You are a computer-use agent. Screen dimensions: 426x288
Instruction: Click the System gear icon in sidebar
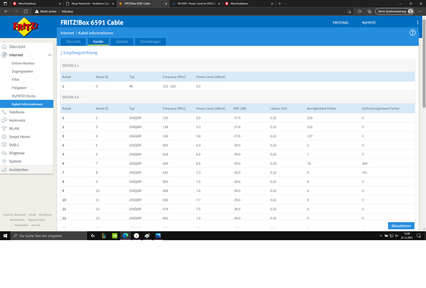[x=4, y=161]
